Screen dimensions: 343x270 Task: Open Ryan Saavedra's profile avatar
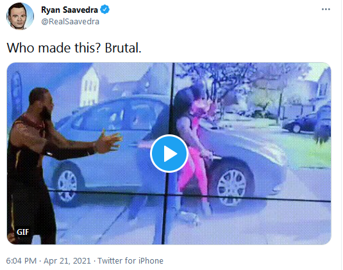(x=20, y=16)
